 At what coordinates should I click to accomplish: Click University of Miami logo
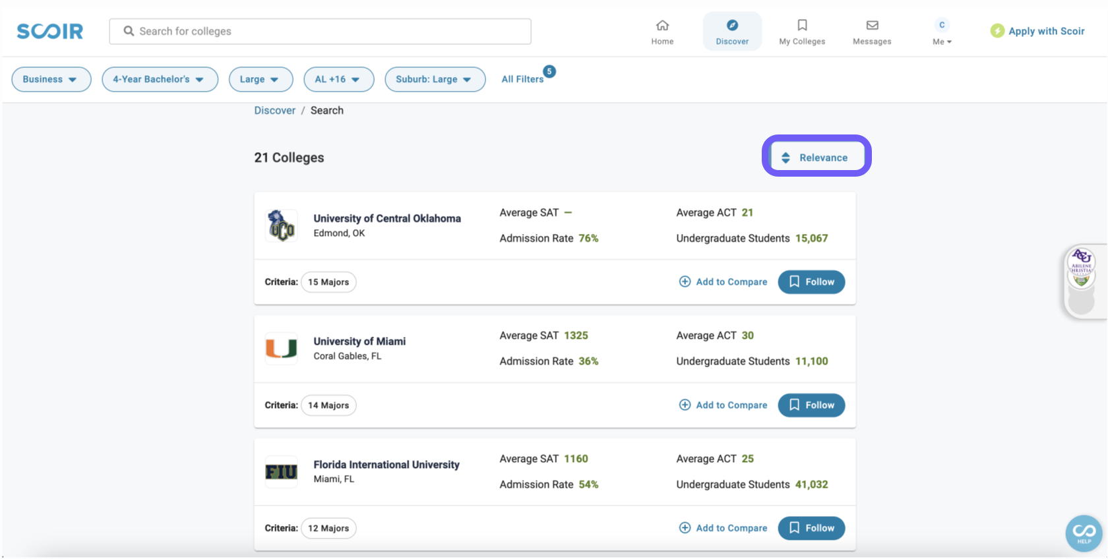(281, 348)
